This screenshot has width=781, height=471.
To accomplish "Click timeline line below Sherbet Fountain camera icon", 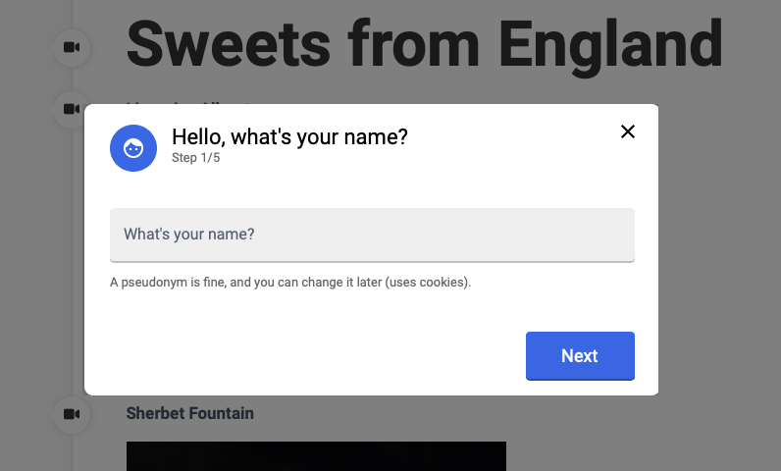I will click(x=72, y=451).
